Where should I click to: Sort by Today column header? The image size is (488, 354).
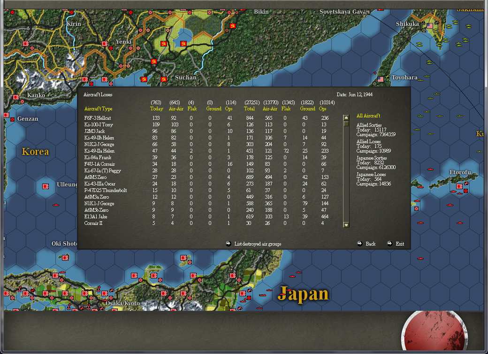[157, 108]
